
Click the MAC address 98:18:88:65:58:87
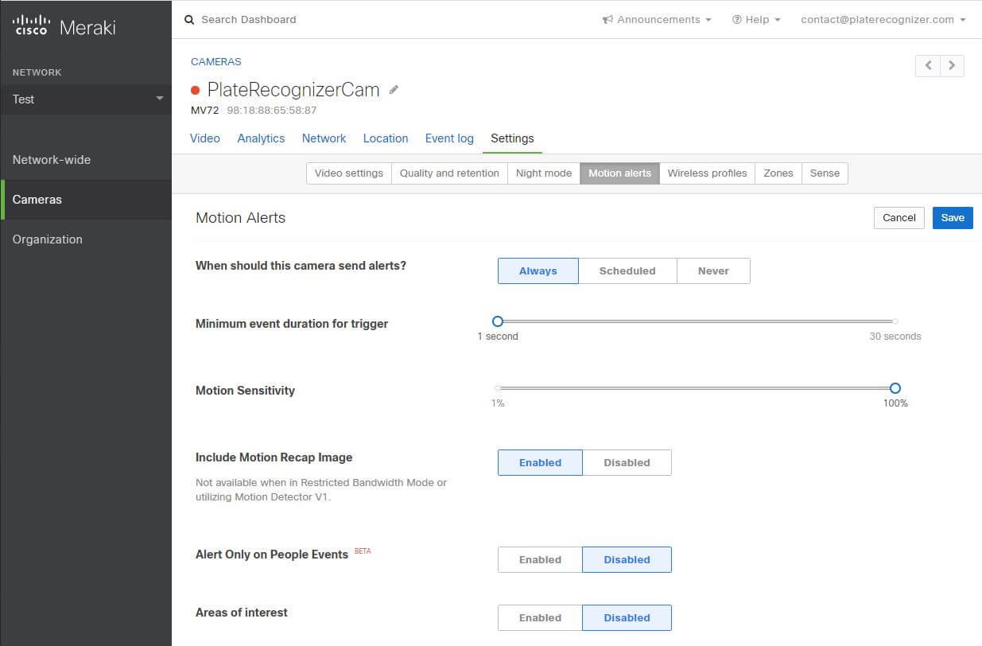coord(272,111)
